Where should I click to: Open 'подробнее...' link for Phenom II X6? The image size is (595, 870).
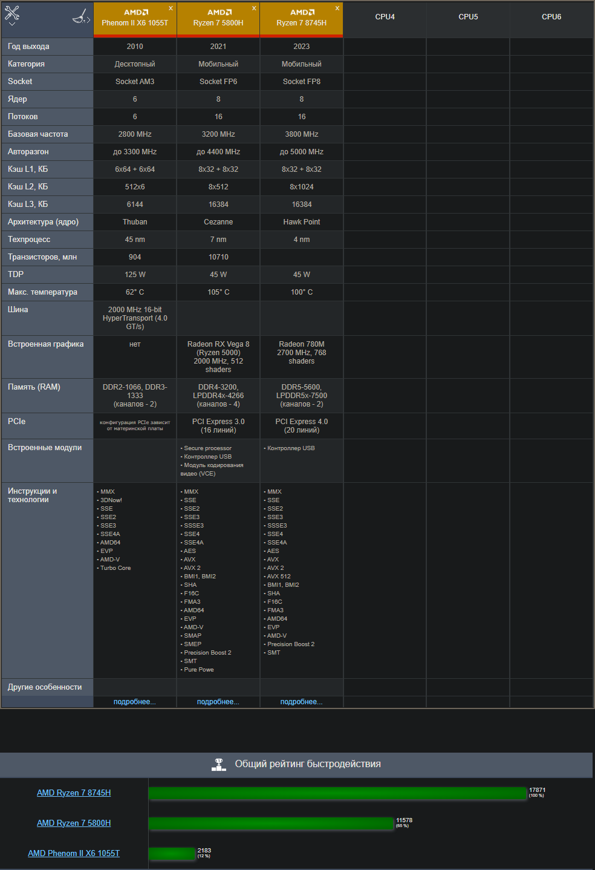[x=134, y=702]
